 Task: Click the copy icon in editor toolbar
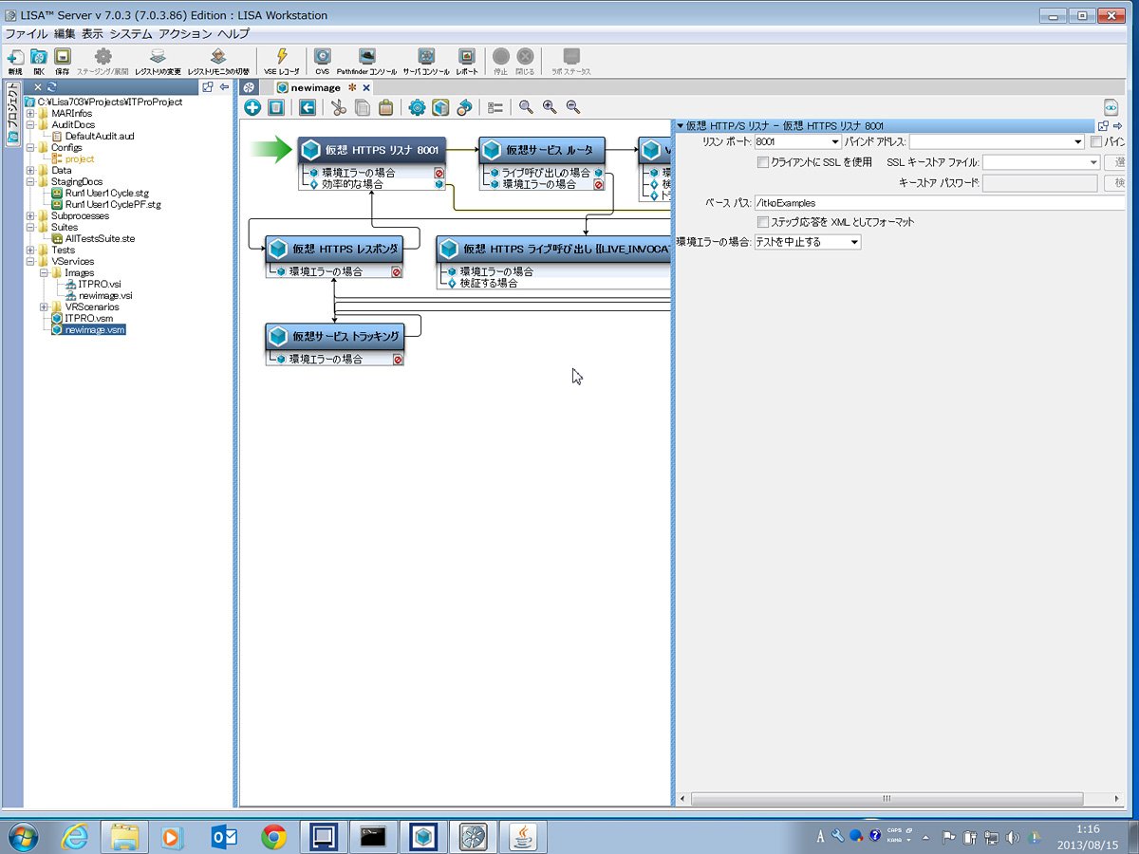pos(362,107)
